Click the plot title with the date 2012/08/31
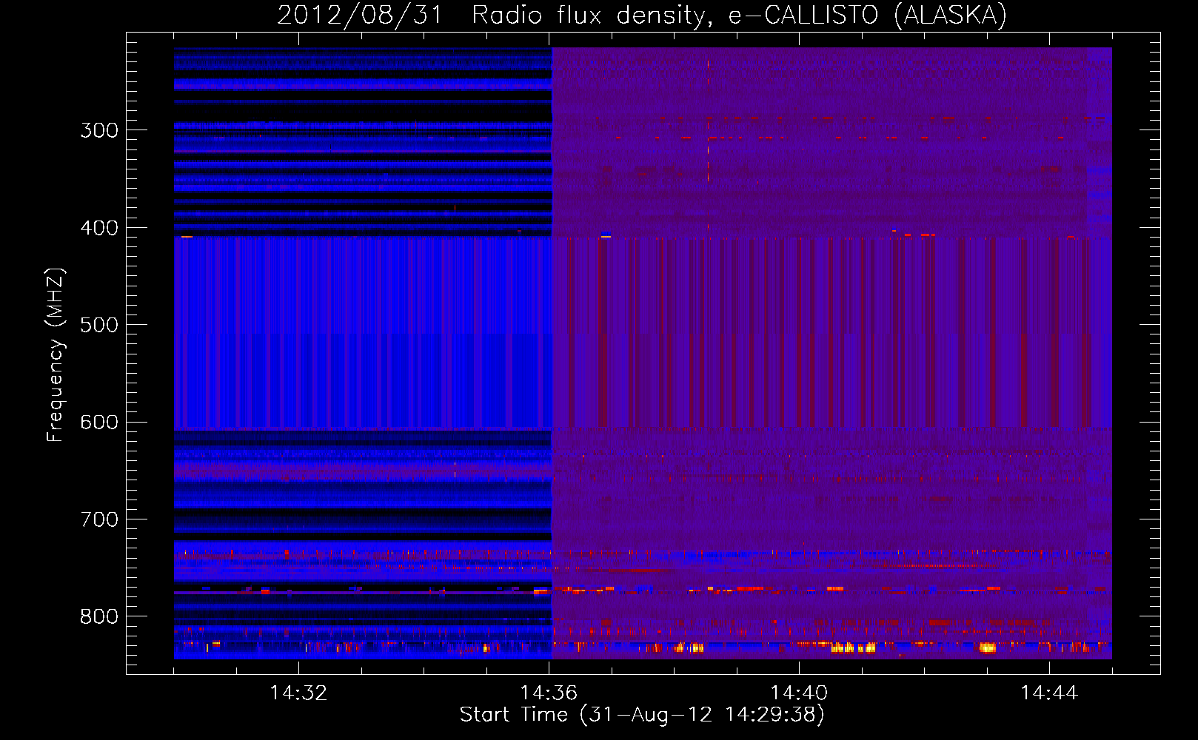Viewport: 1198px width, 740px height. point(642,15)
